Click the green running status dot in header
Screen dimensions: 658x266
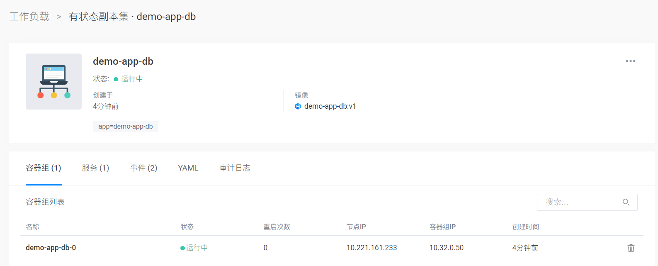point(116,79)
